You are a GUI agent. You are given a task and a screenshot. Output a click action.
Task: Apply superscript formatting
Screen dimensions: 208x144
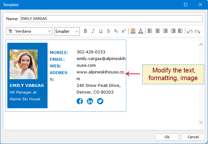(x=124, y=31)
